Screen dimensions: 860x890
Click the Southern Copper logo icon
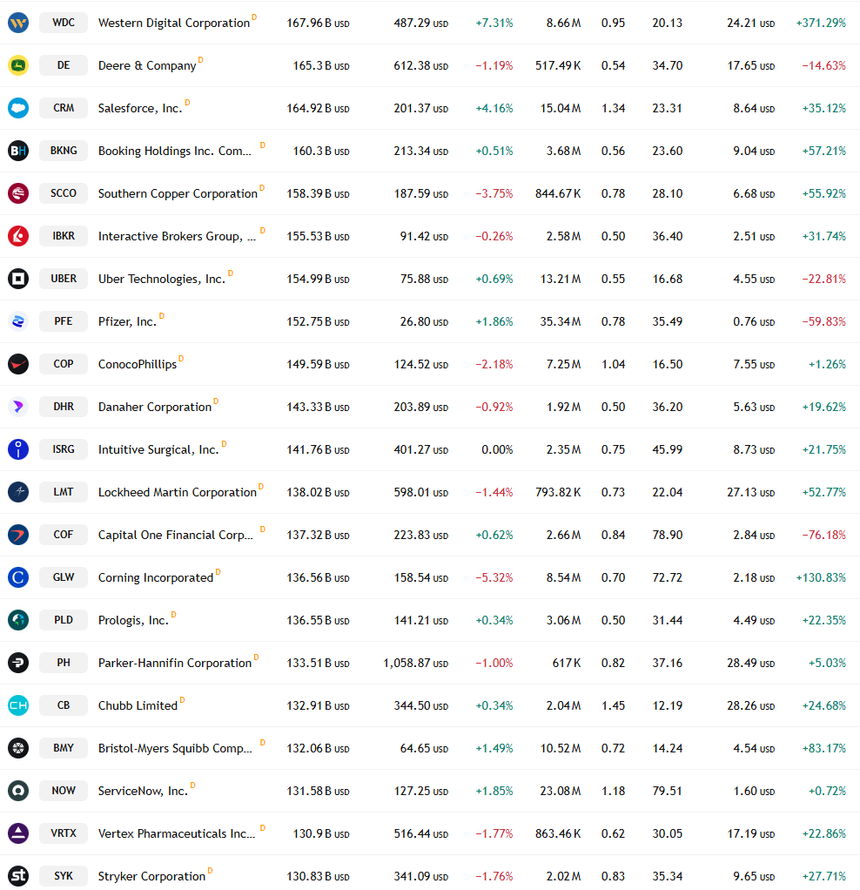tap(18, 193)
